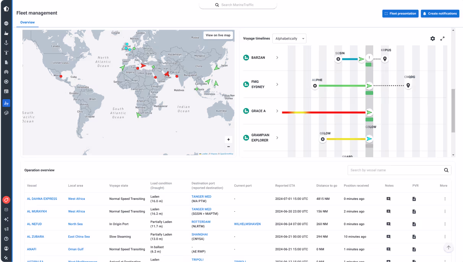
Task: Open the lighthouse sidebar icon
Action: pos(6,53)
